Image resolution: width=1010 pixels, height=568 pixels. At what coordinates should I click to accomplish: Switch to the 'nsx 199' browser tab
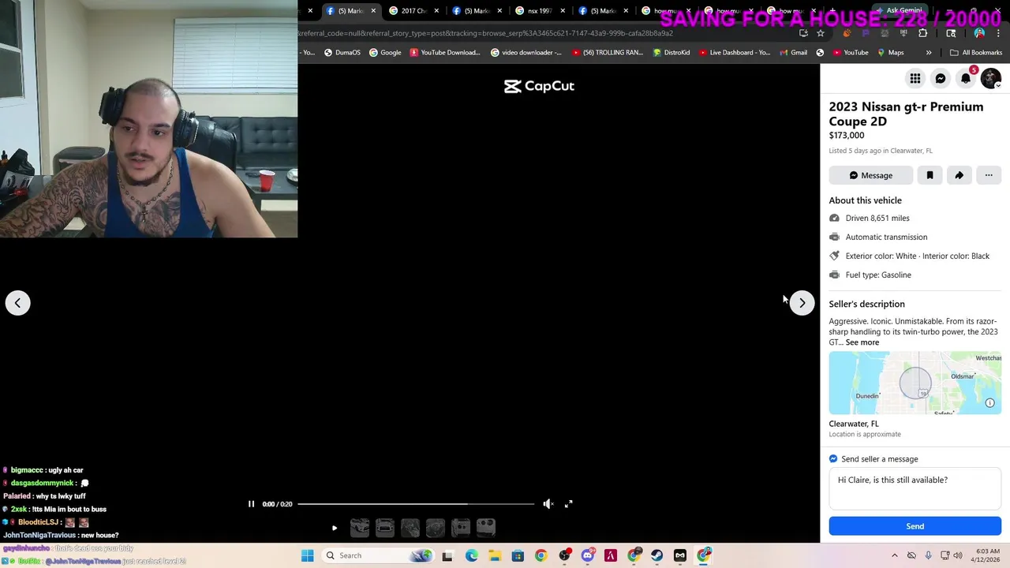(540, 11)
